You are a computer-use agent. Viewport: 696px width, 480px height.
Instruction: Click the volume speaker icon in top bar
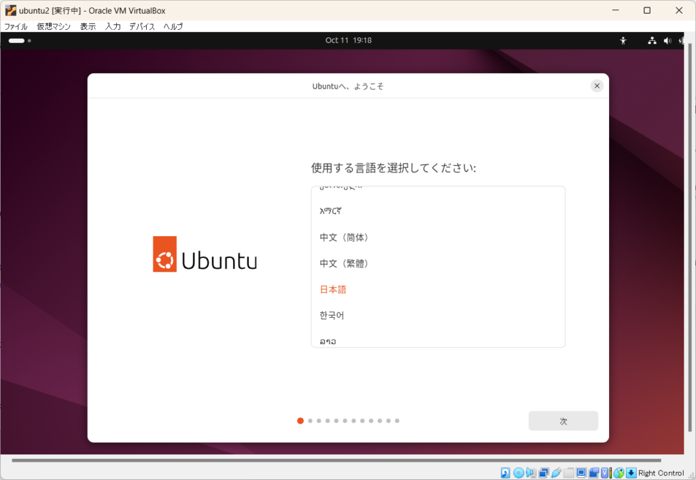tap(667, 41)
